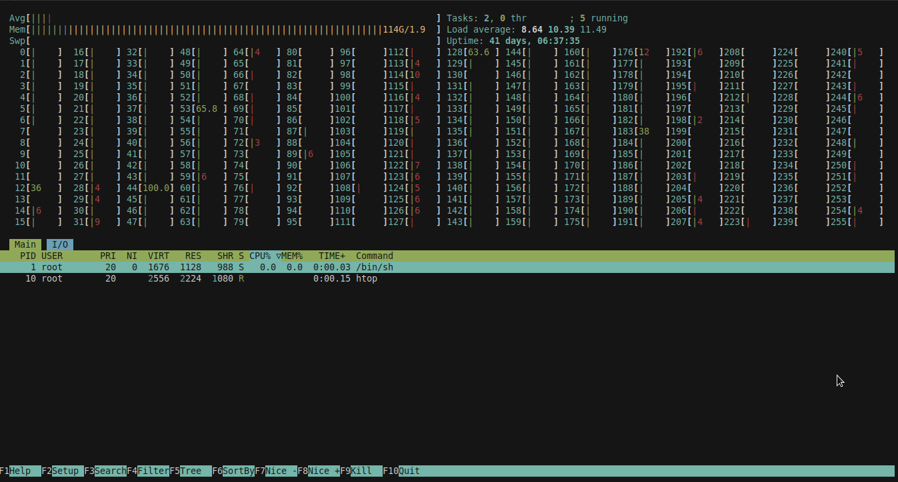Viewport: 898px width, 482px height.
Task: Select the Main tab
Action: (x=24, y=244)
